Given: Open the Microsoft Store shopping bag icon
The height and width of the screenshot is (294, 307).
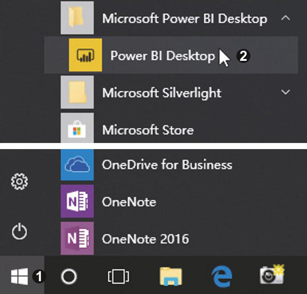Looking at the screenshot, I should point(77,129).
